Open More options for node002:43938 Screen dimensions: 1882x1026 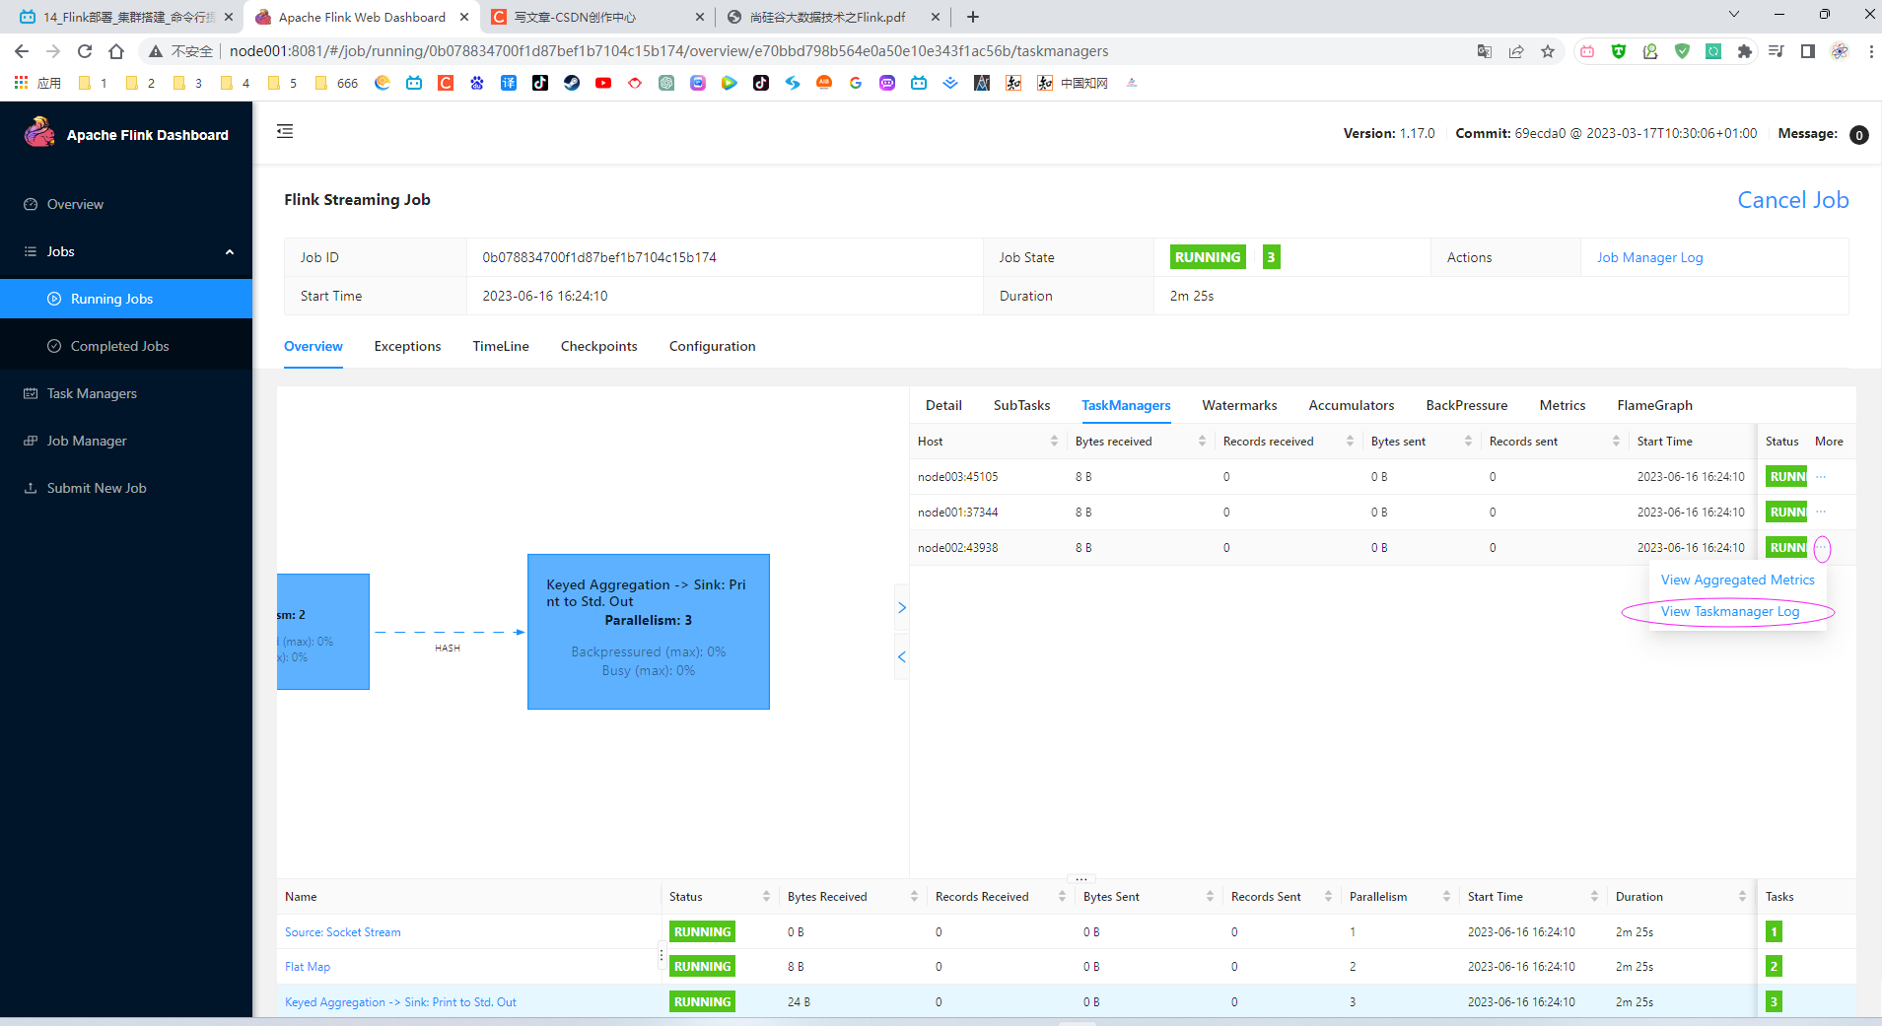1821,548
